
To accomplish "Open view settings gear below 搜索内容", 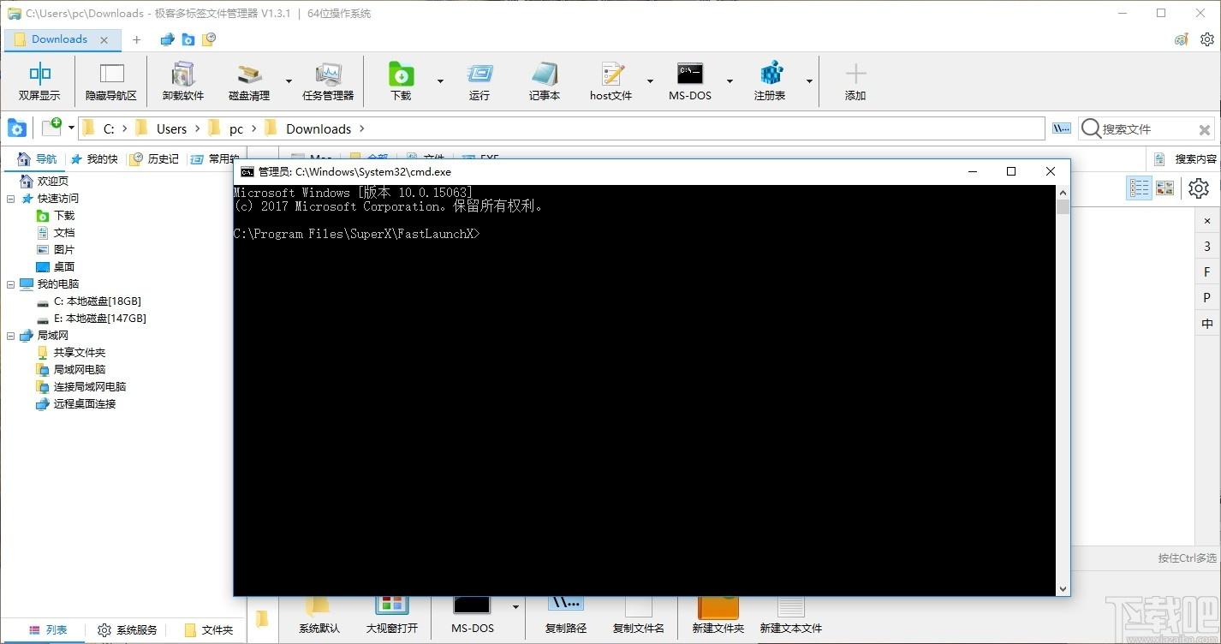I will tap(1199, 188).
